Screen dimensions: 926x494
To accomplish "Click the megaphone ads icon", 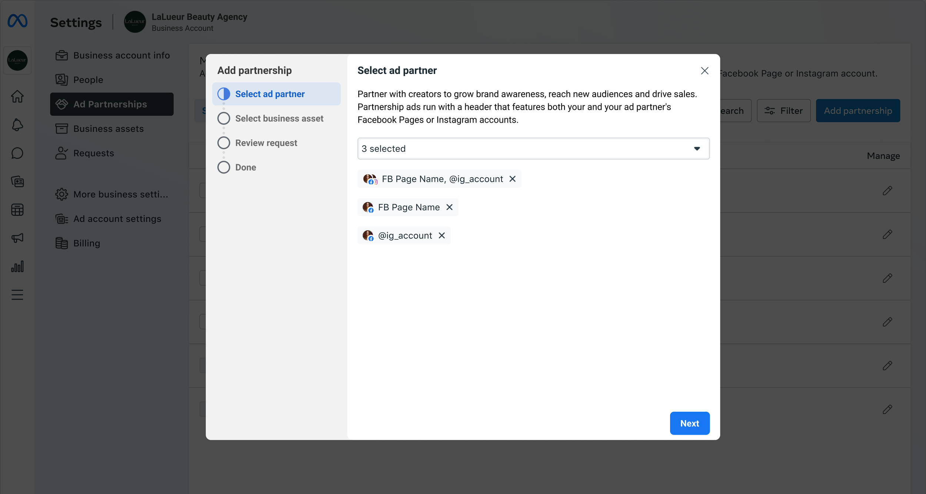I will tap(17, 238).
